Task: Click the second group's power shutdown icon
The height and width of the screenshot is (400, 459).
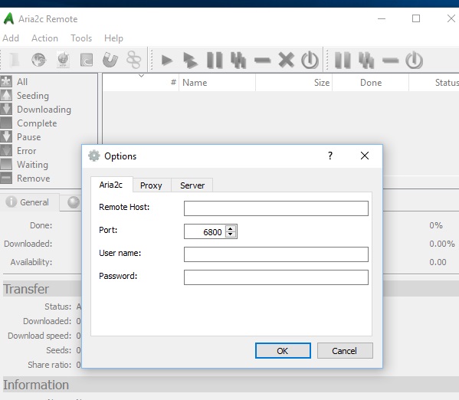Action: coord(414,60)
